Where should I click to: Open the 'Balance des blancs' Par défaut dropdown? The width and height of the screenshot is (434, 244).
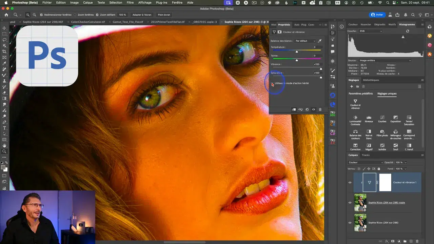(x=305, y=41)
